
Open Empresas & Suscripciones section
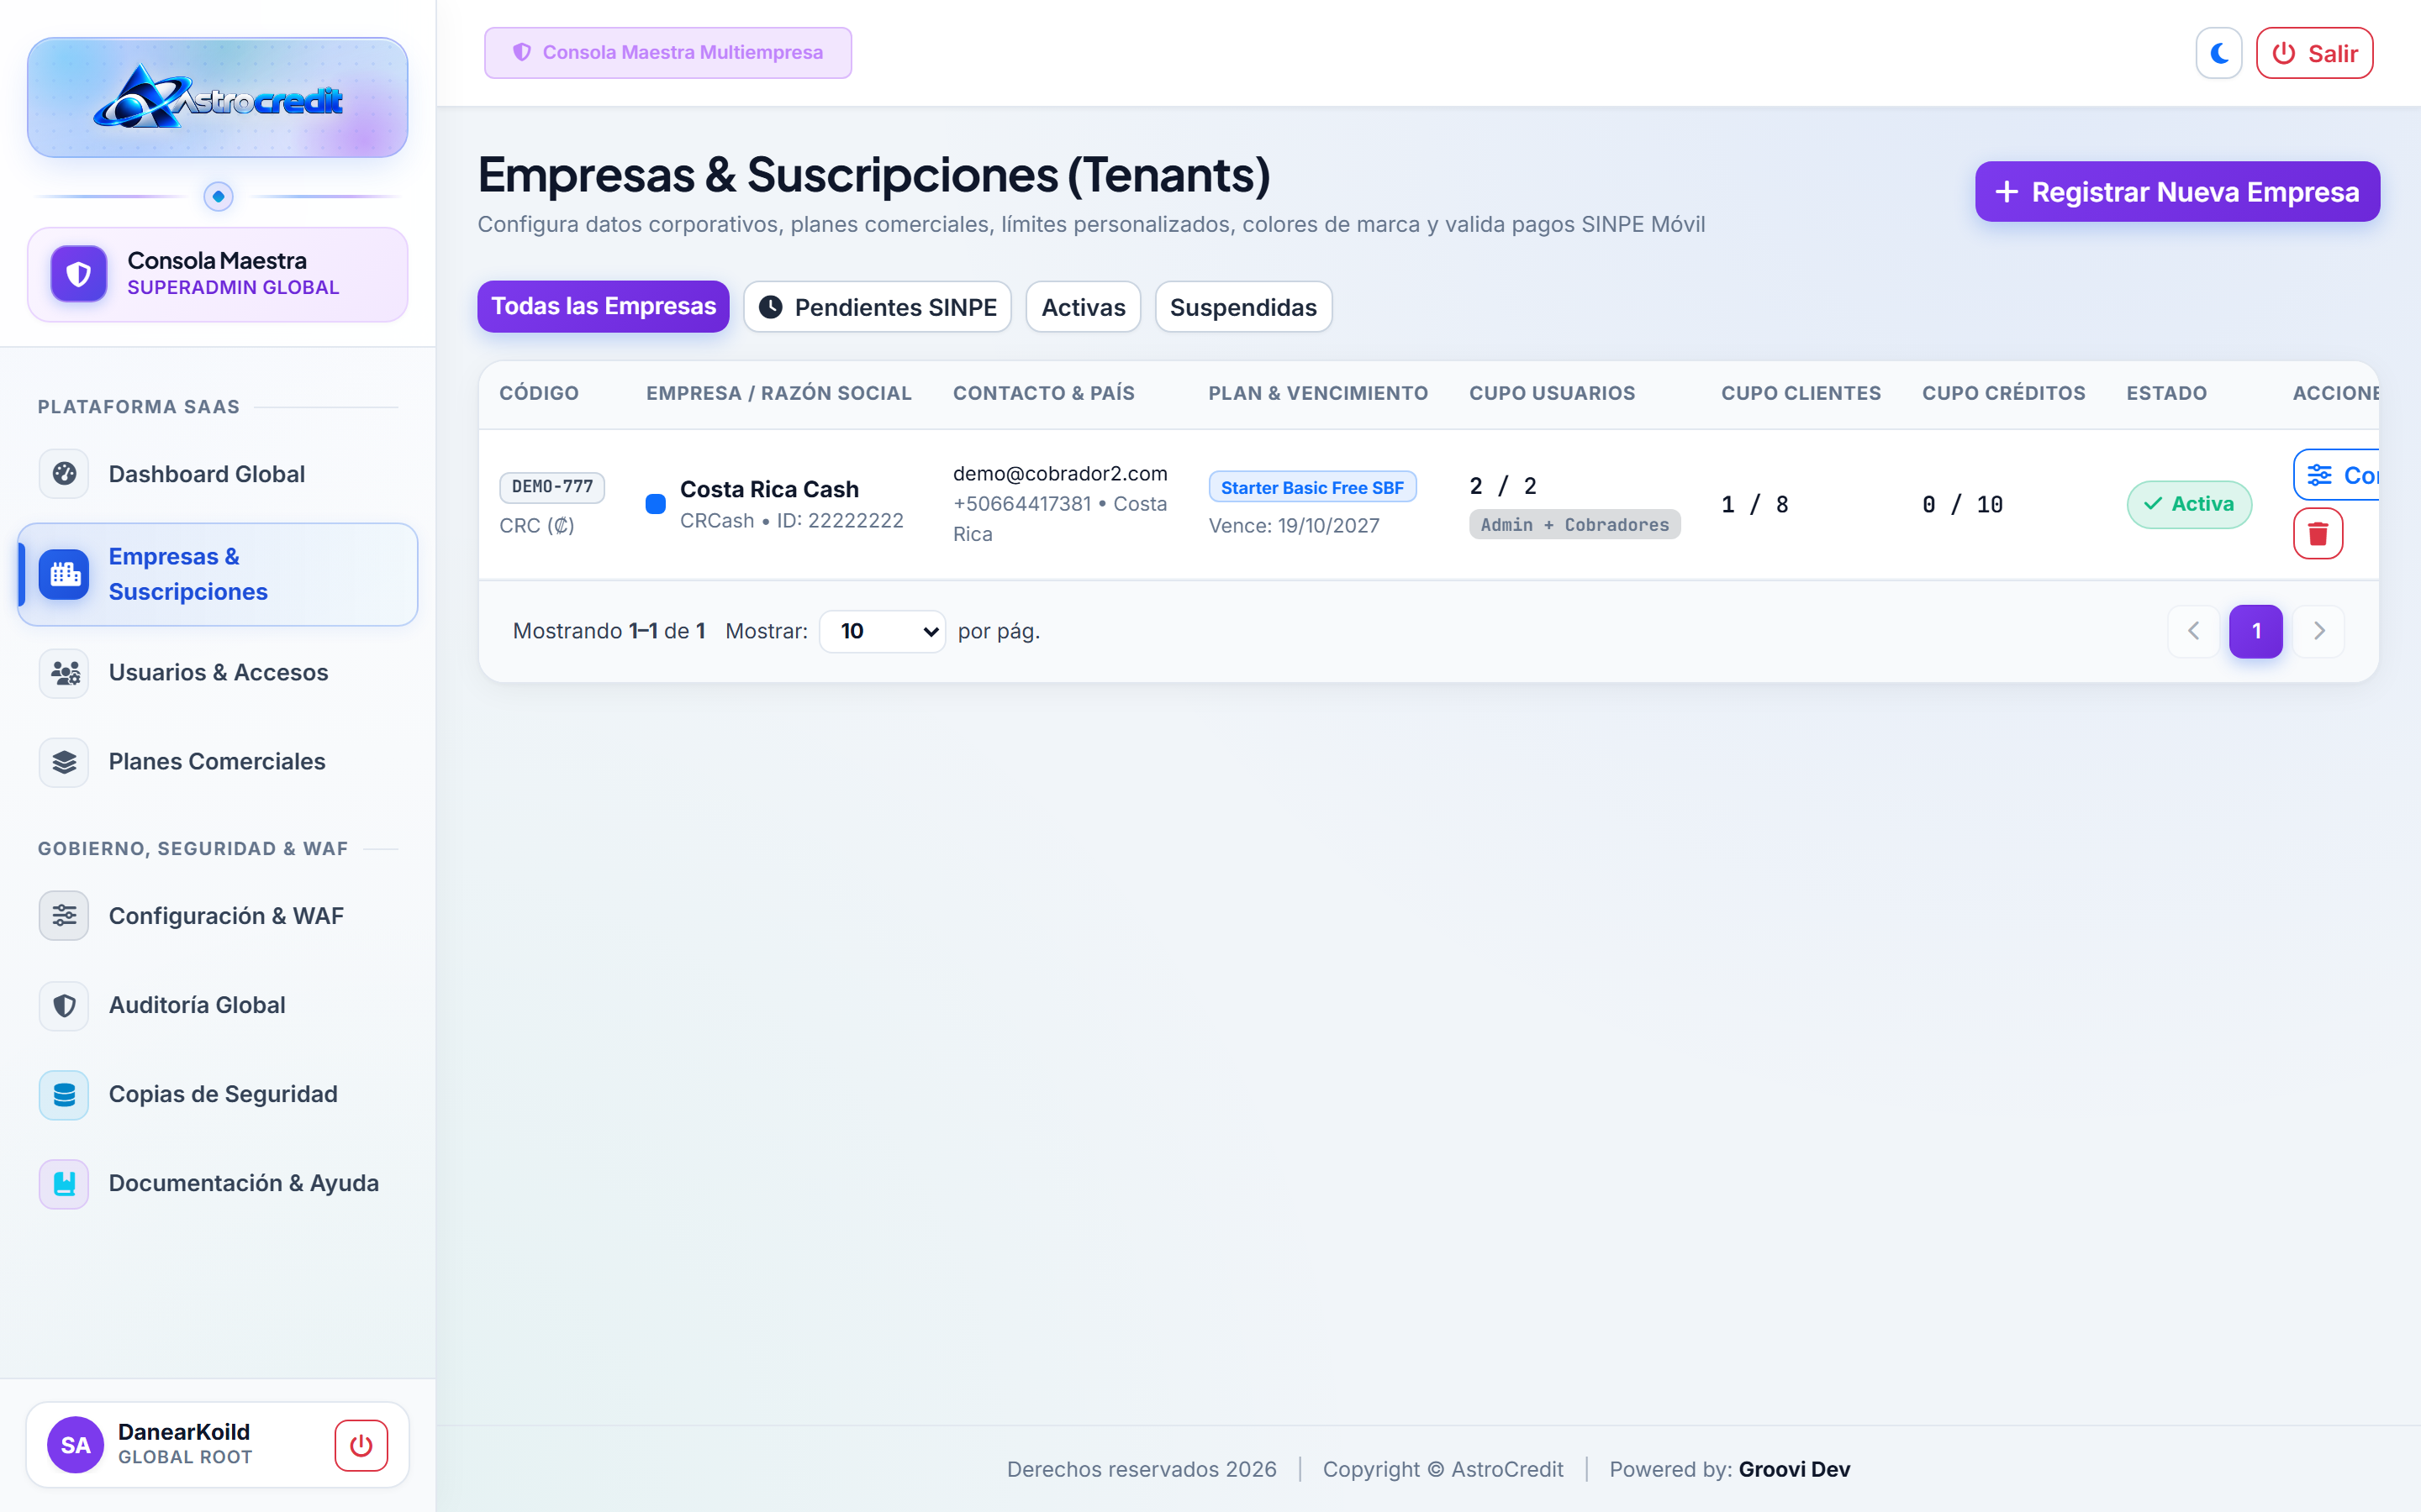click(218, 574)
